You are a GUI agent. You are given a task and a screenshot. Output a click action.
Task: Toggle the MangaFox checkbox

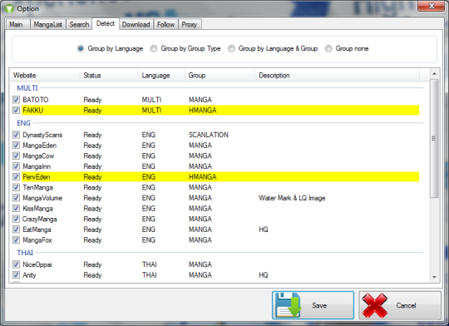[16, 240]
